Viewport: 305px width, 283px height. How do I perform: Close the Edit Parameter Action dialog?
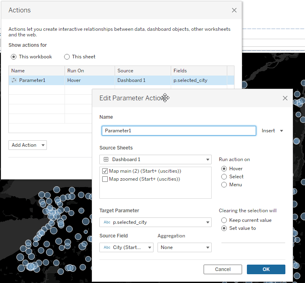point(285,98)
